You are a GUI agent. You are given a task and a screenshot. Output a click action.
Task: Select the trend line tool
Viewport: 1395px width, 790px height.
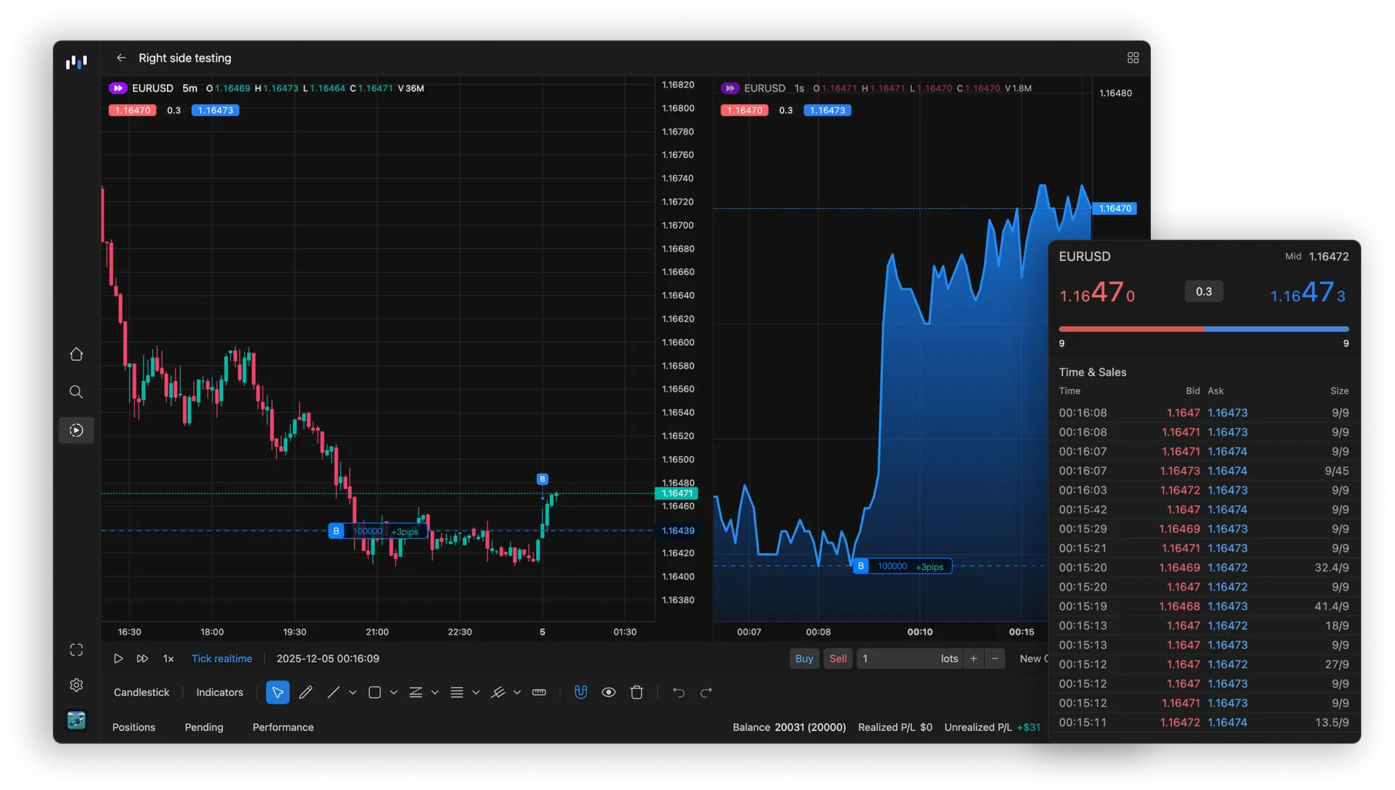pyautogui.click(x=333, y=693)
